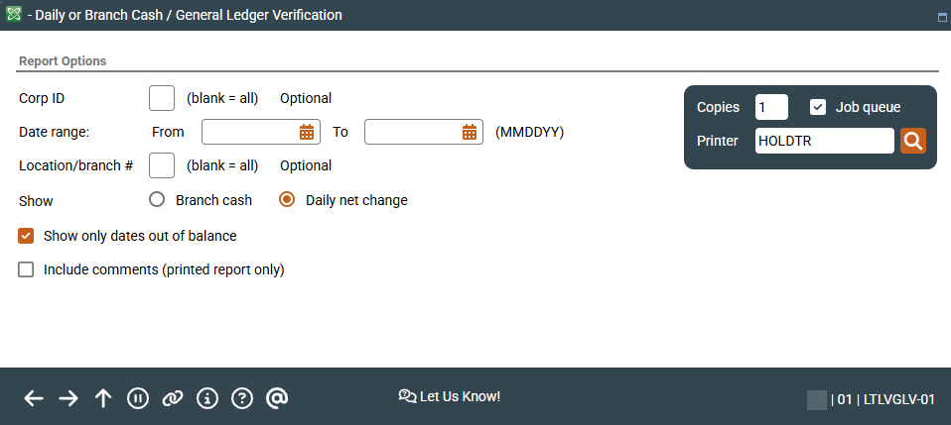Search printers with magnifier button
The height and width of the screenshot is (425, 951).
coord(913,141)
